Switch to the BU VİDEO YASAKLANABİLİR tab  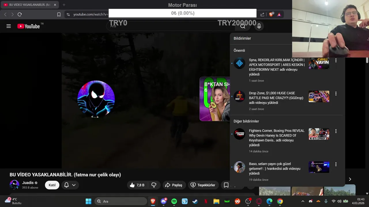click(x=30, y=5)
